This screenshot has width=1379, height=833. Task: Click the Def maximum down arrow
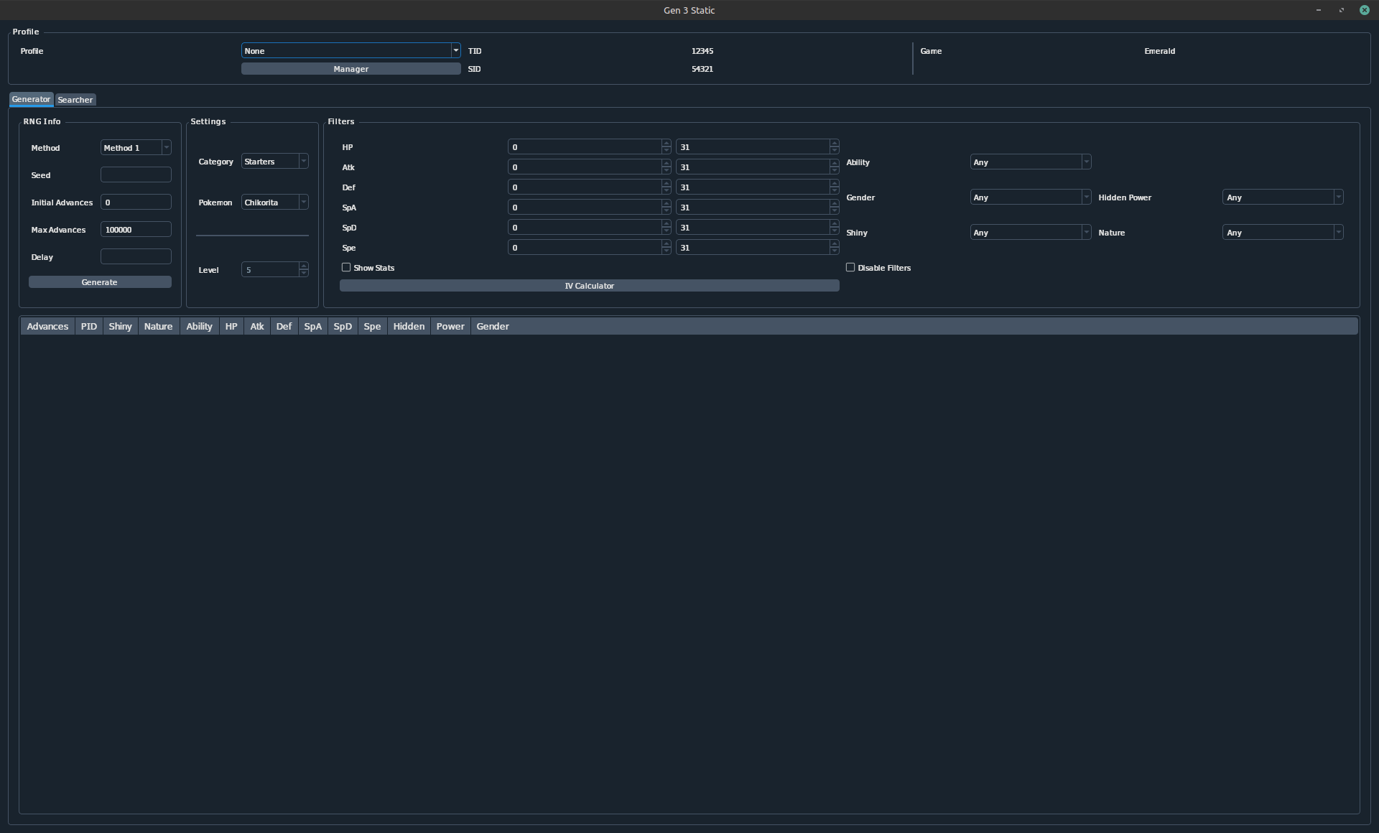pos(834,190)
